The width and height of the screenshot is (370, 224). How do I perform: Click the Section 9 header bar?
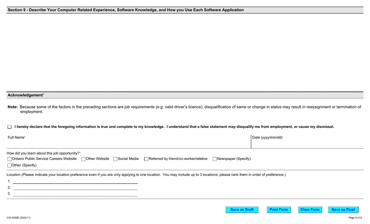[x=185, y=10]
